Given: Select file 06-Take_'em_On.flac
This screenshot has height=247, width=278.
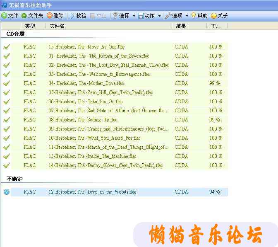Looking at the screenshot, I should tap(86, 102).
